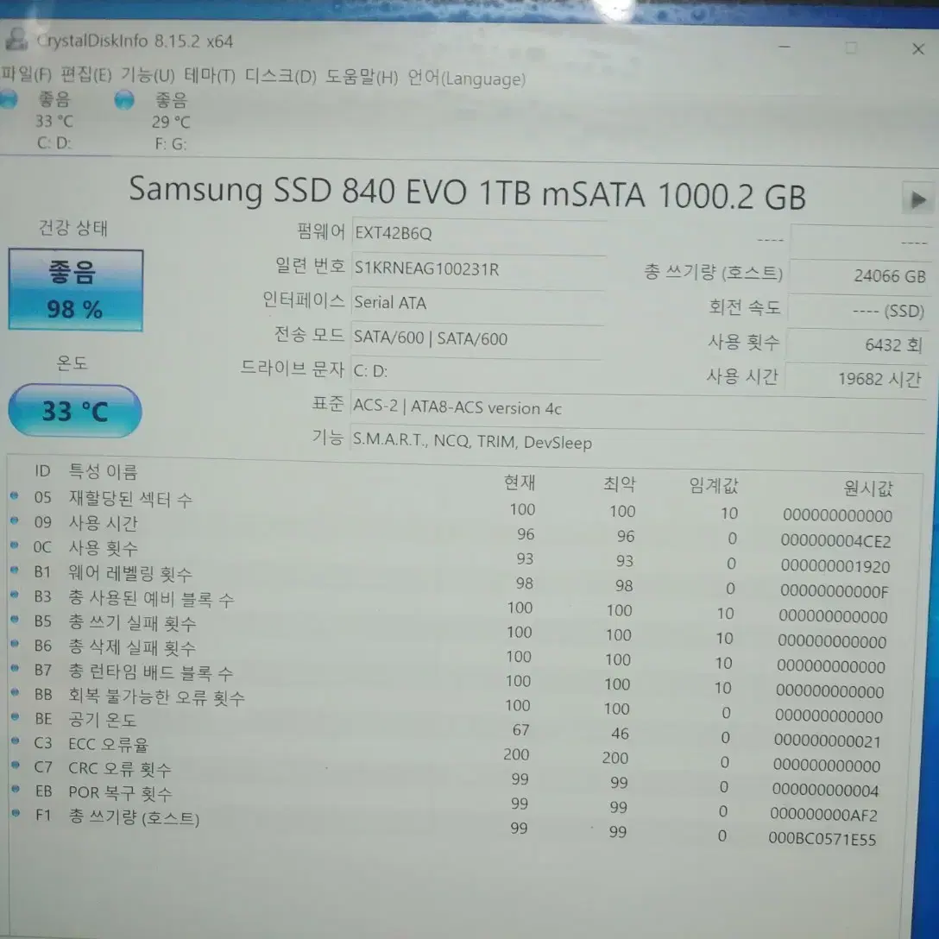The height and width of the screenshot is (939, 939).
Task: Click total host writes value 24066 GB
Action: (860, 276)
